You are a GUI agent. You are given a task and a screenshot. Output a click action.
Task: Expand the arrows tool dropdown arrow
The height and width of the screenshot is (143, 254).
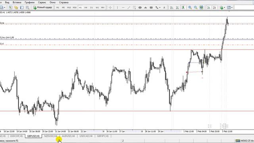pos(160,8)
